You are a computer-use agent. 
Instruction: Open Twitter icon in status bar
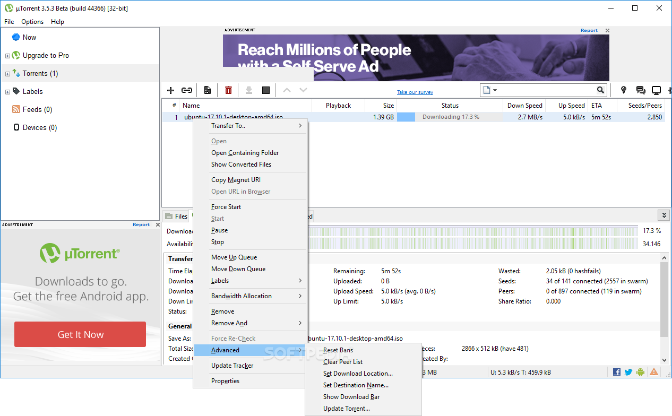click(x=628, y=372)
